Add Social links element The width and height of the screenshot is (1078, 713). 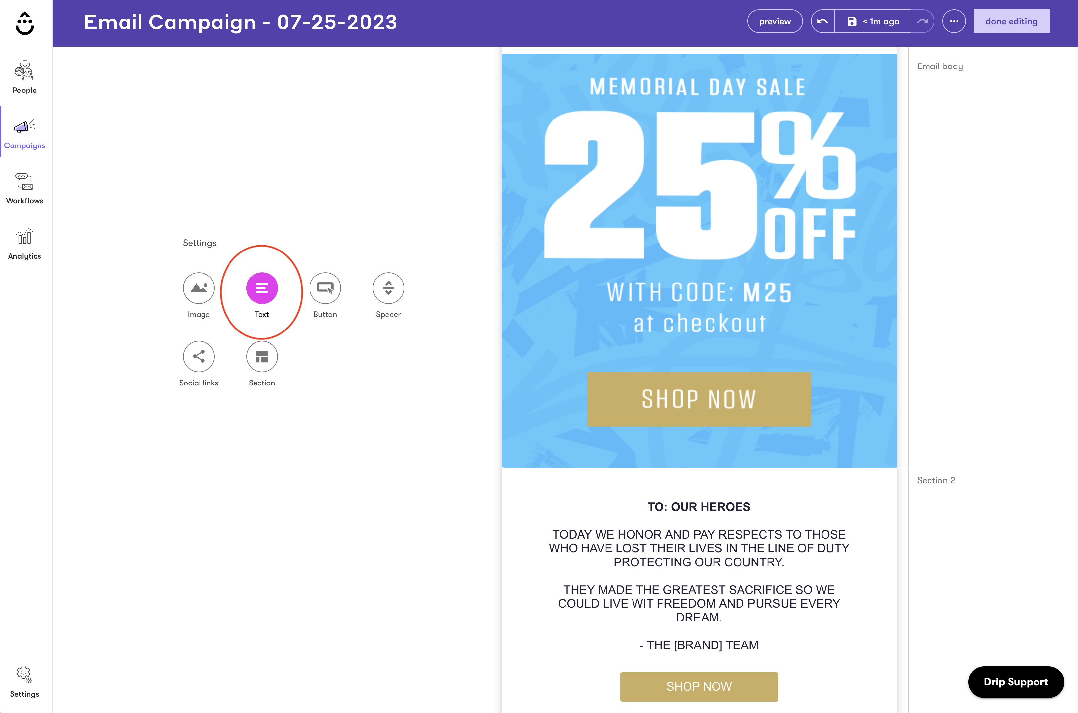(199, 356)
